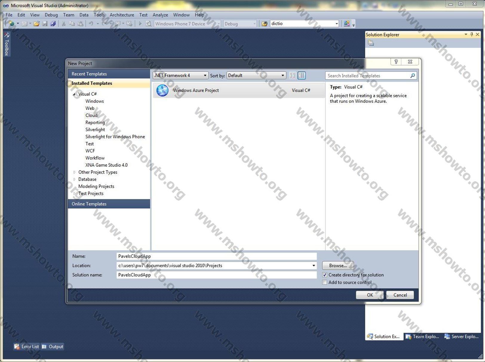Select XNA Game Studio 4.0 category

click(x=106, y=165)
